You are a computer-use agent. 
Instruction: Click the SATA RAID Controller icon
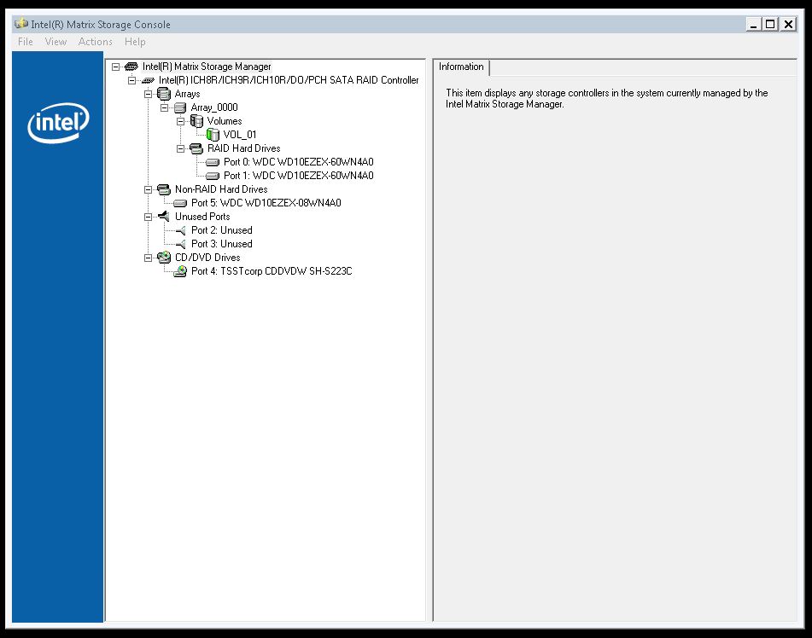(148, 81)
